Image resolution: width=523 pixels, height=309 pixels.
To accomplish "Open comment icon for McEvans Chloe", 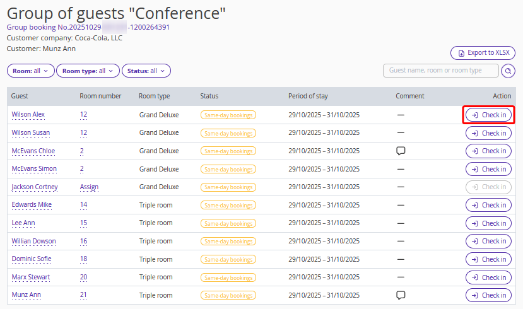I will (x=400, y=151).
